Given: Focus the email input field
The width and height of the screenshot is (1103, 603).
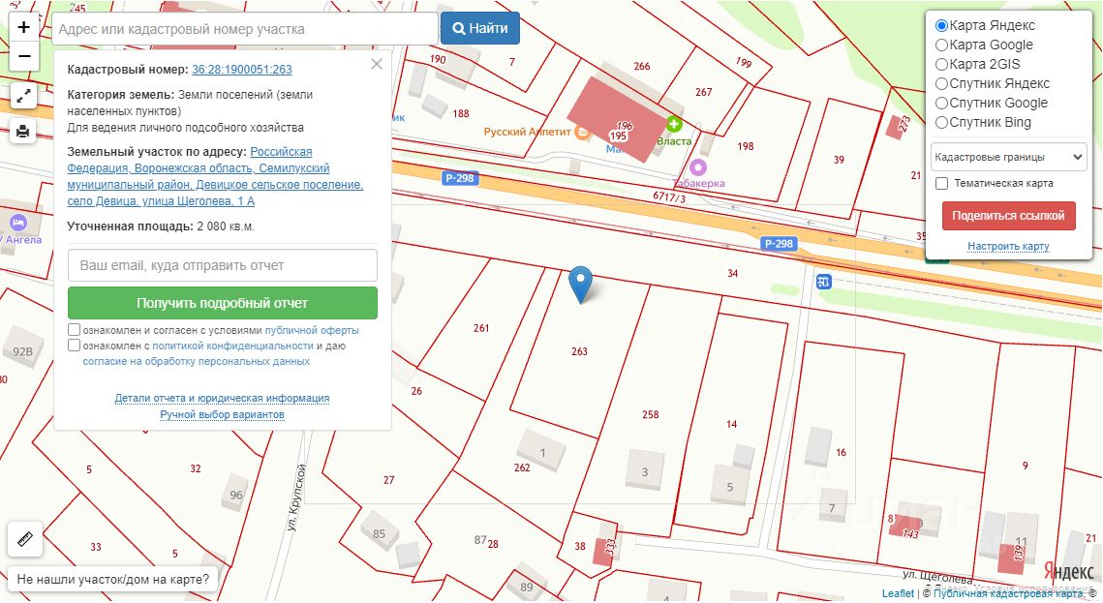Looking at the screenshot, I should tap(222, 265).
